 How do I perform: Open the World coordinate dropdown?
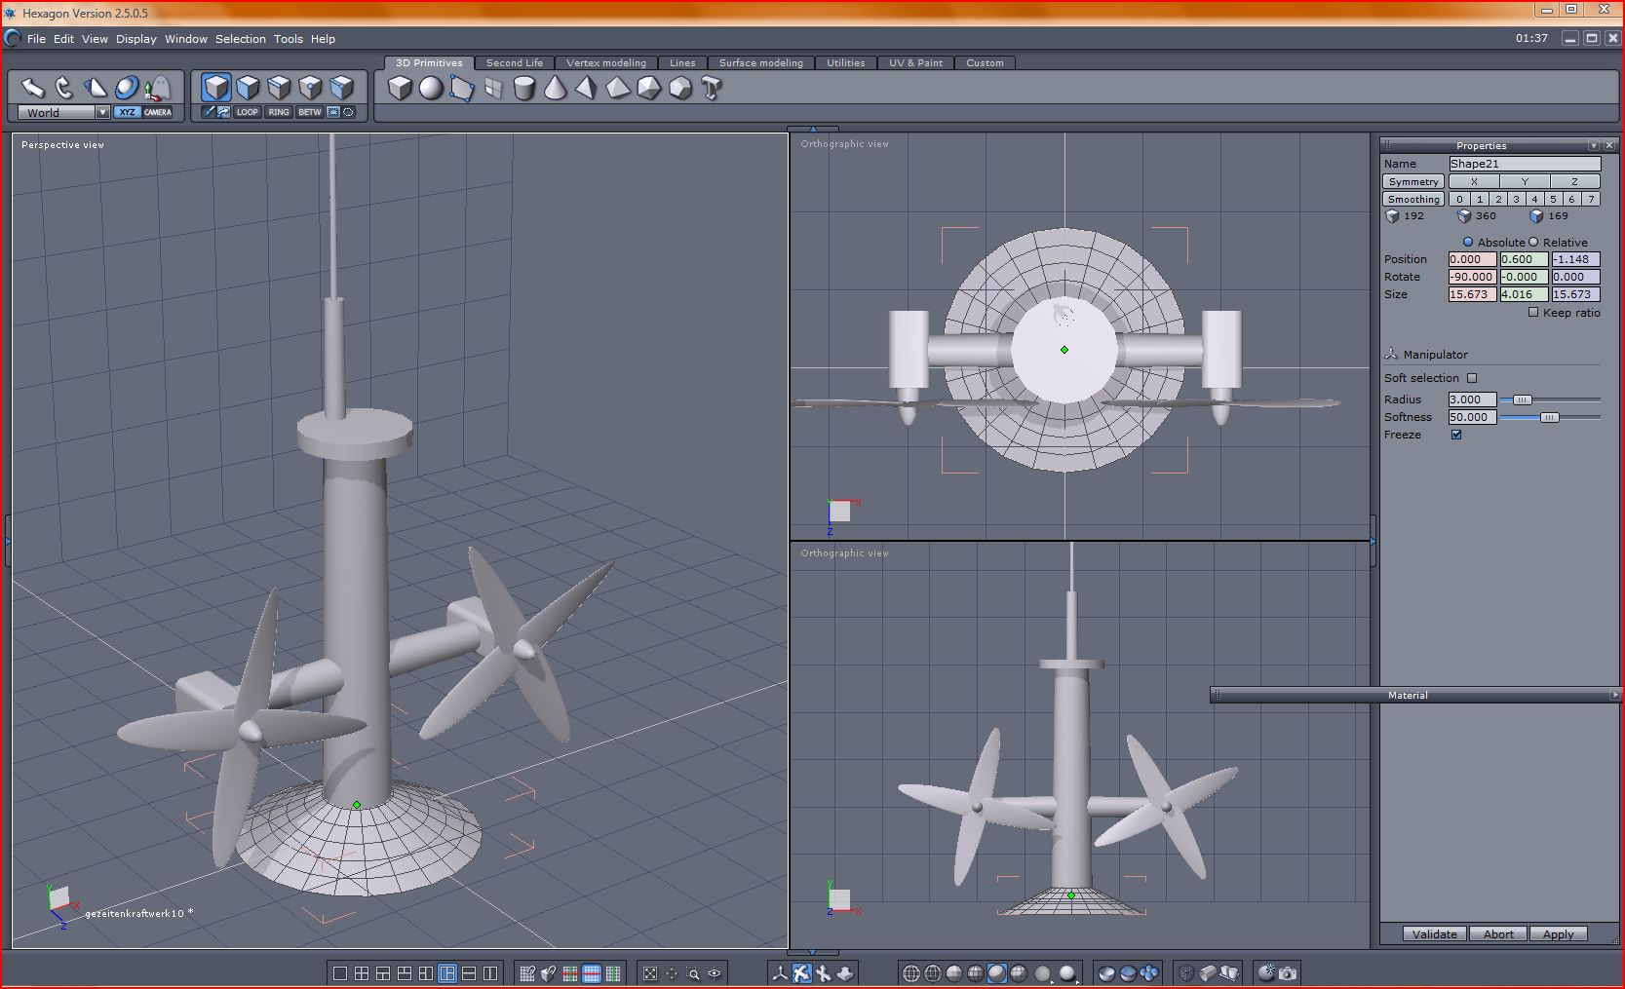tap(101, 113)
